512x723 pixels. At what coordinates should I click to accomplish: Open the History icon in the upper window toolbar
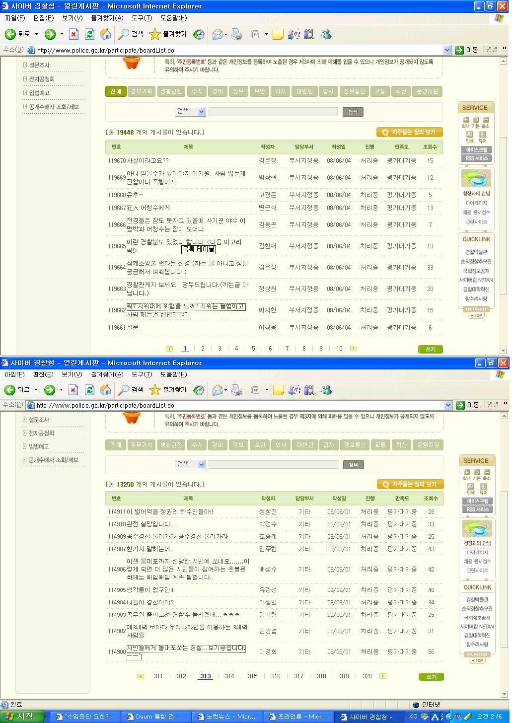coord(199,34)
